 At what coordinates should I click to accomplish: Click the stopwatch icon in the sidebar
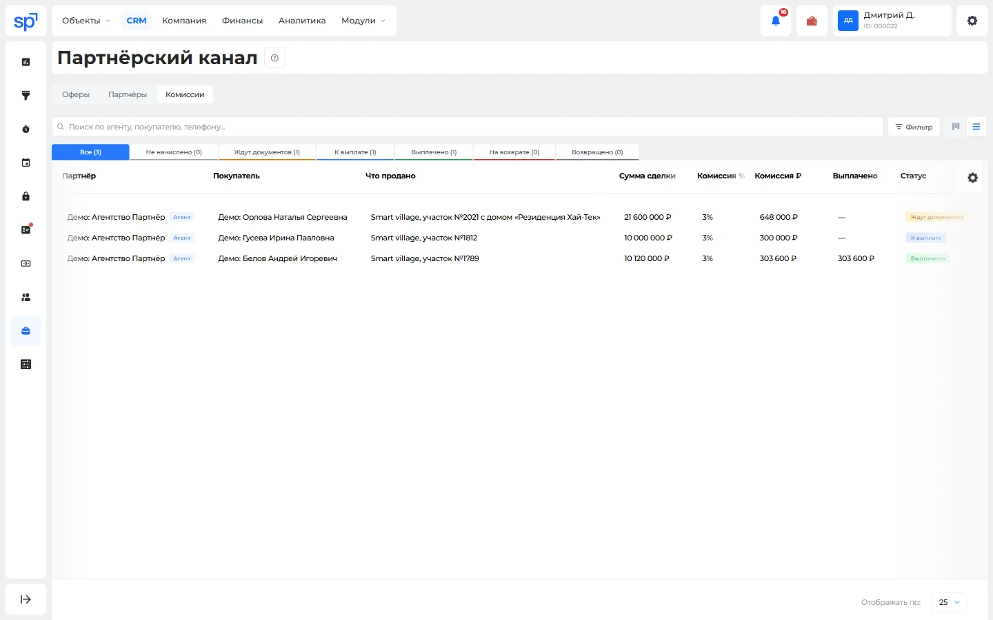click(x=26, y=129)
